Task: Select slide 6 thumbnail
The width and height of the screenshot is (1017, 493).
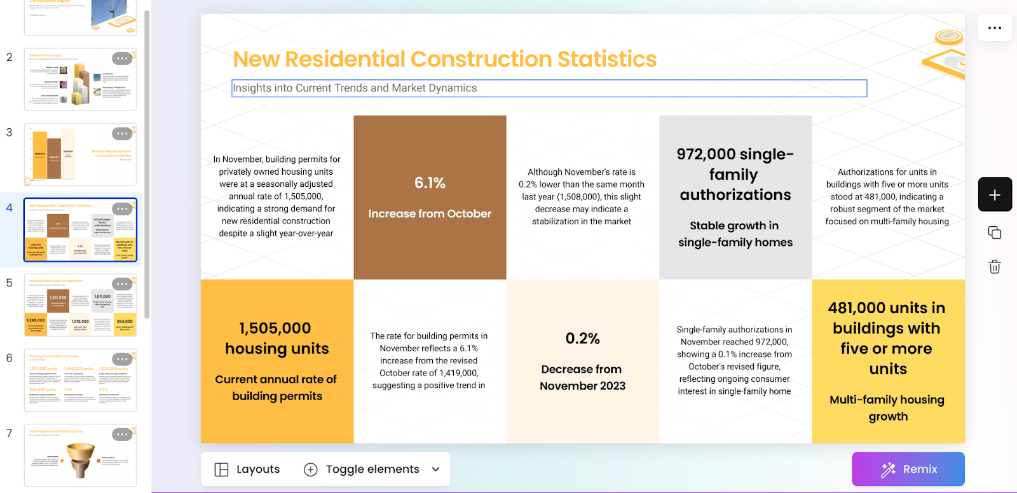Action: point(80,380)
